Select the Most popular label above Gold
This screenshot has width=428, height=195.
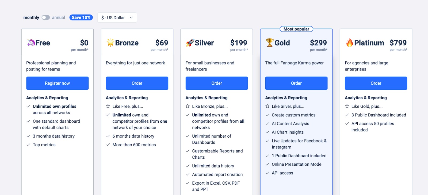pyautogui.click(x=296, y=29)
